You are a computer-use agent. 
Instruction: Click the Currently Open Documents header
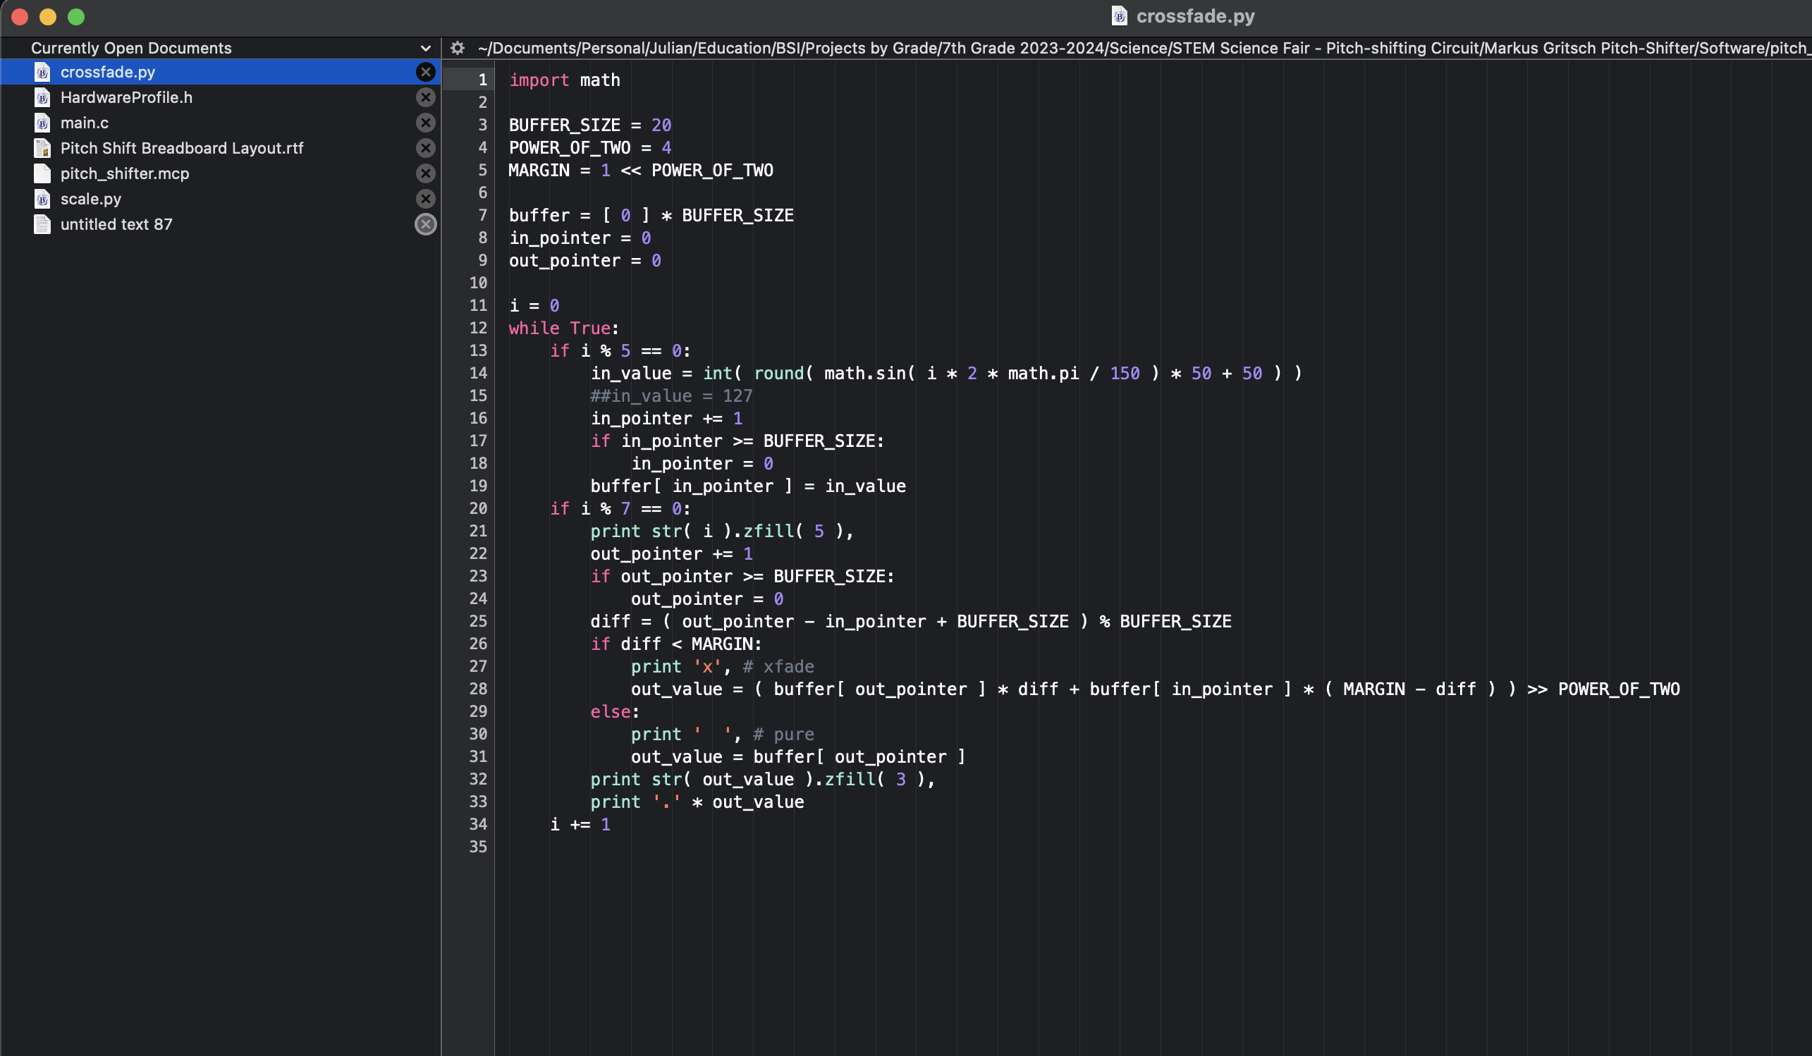tap(131, 48)
